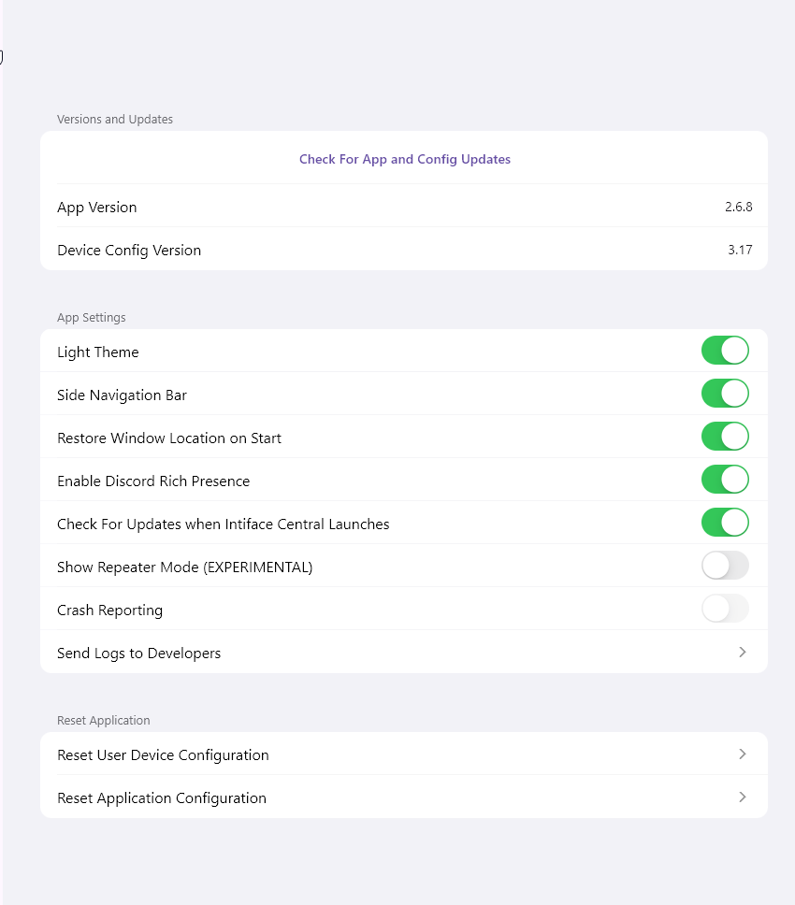Enable the Show Repeater Mode switch

(725, 566)
